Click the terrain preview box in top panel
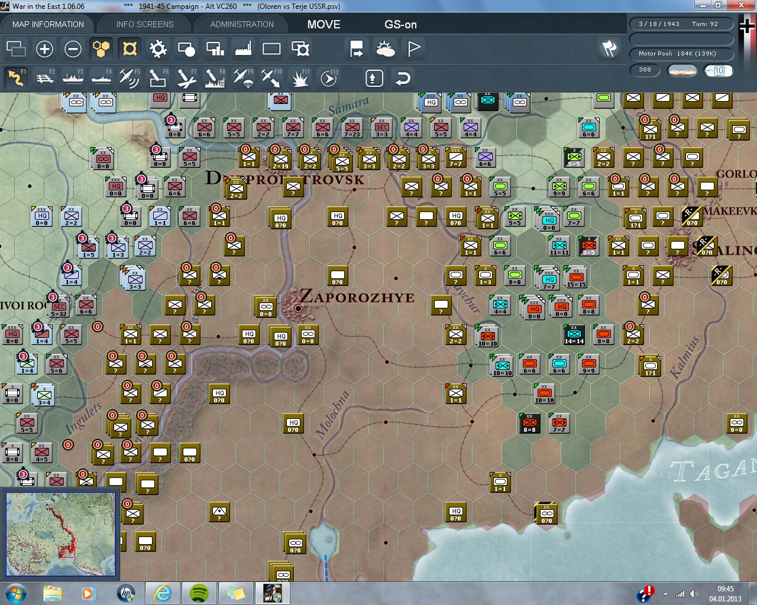Image resolution: width=757 pixels, height=605 pixels. (x=682, y=70)
